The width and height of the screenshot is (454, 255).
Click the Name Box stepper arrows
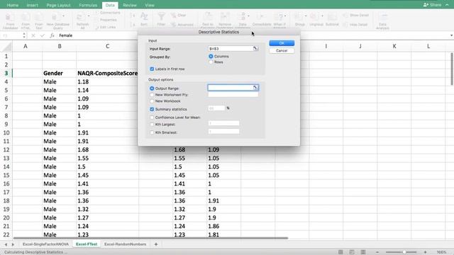click(x=24, y=35)
